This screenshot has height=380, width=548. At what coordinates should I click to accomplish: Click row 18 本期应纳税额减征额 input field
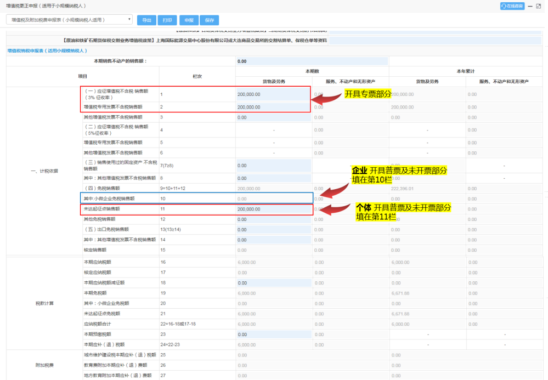coord(274,283)
